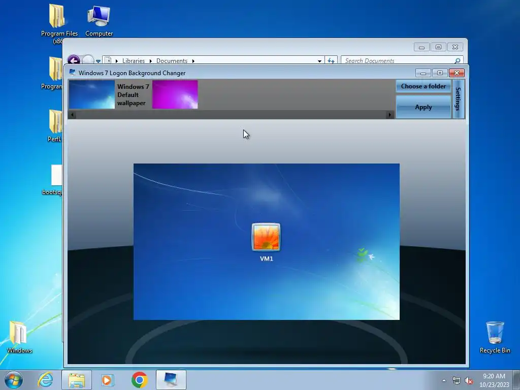520x390 pixels.
Task: Maximize the Logon Background Changer window
Action: tap(440, 73)
